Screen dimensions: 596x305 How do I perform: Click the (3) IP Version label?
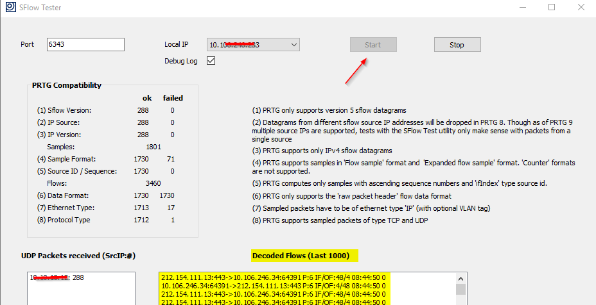pyautogui.click(x=59, y=135)
